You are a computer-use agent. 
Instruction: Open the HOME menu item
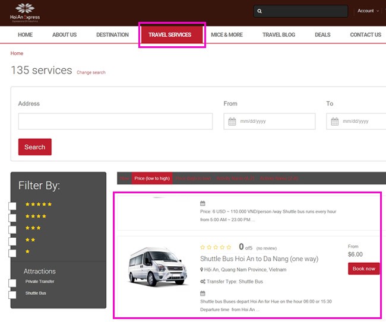click(x=25, y=34)
